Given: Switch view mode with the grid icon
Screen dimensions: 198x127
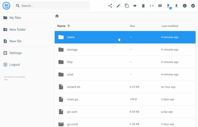Looking at the screenshot, I should pos(160,6).
